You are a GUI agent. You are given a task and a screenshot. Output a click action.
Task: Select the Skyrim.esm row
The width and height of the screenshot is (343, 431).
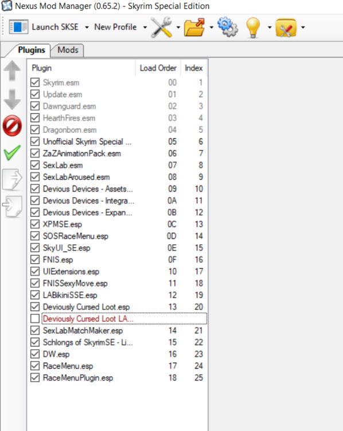coord(118,82)
